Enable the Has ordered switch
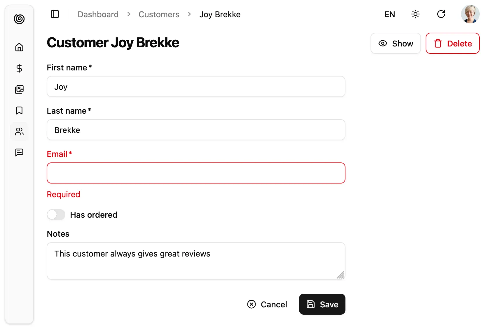This screenshot has height=329, width=489. pyautogui.click(x=56, y=215)
